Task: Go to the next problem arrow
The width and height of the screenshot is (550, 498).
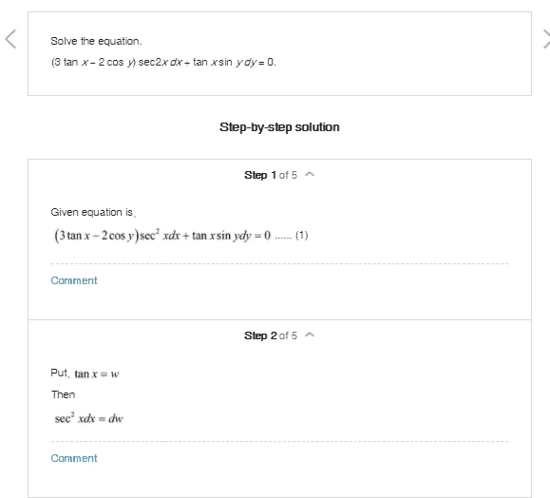Action: 546,39
